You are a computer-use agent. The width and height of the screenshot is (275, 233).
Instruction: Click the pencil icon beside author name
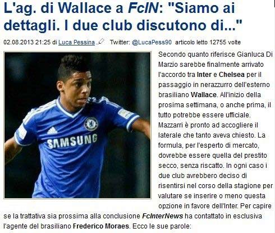pyautogui.click(x=100, y=42)
